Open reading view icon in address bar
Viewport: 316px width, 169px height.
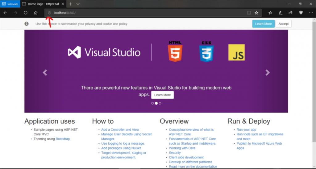(x=249, y=13)
